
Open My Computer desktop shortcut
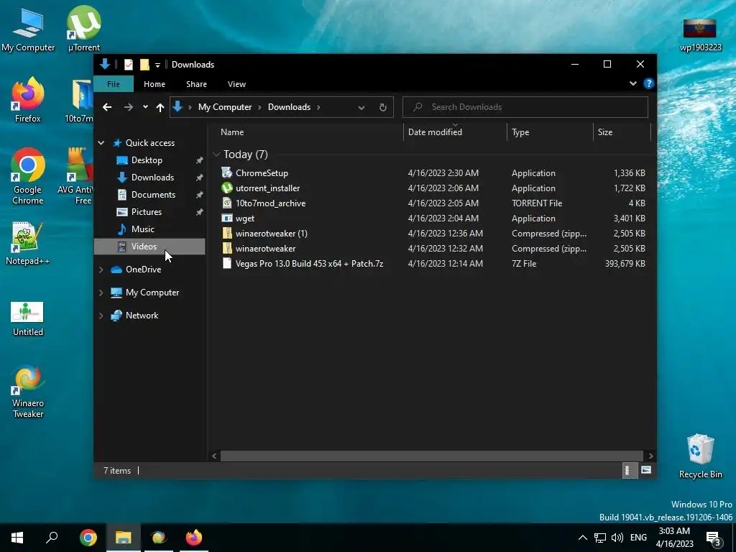[28, 29]
